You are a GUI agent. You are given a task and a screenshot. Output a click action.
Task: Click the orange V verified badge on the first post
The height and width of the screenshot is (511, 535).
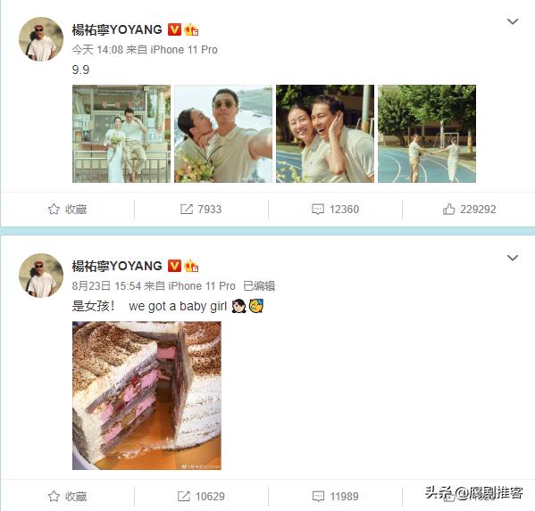[174, 29]
